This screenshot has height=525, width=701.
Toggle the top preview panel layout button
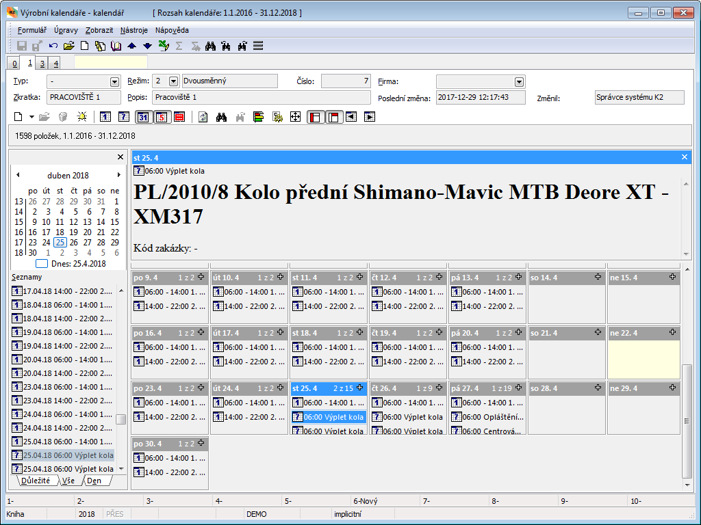tap(333, 117)
